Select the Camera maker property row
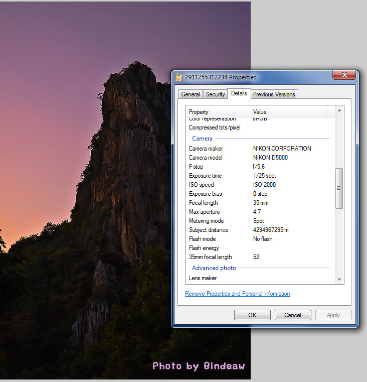 [206, 149]
